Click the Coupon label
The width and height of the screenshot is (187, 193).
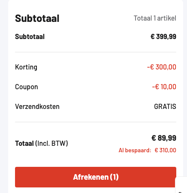27,87
